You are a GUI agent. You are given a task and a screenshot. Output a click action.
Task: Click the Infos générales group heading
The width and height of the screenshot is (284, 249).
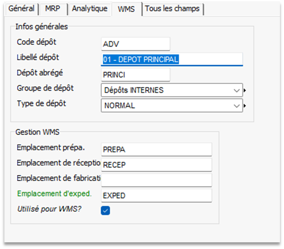[x=42, y=27]
